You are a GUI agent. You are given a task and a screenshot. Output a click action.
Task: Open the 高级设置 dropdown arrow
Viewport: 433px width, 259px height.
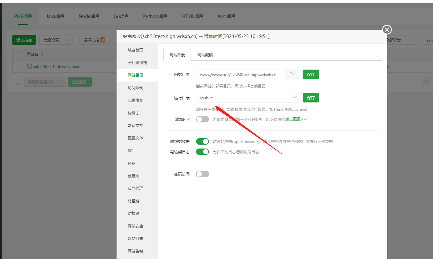[x=68, y=40]
